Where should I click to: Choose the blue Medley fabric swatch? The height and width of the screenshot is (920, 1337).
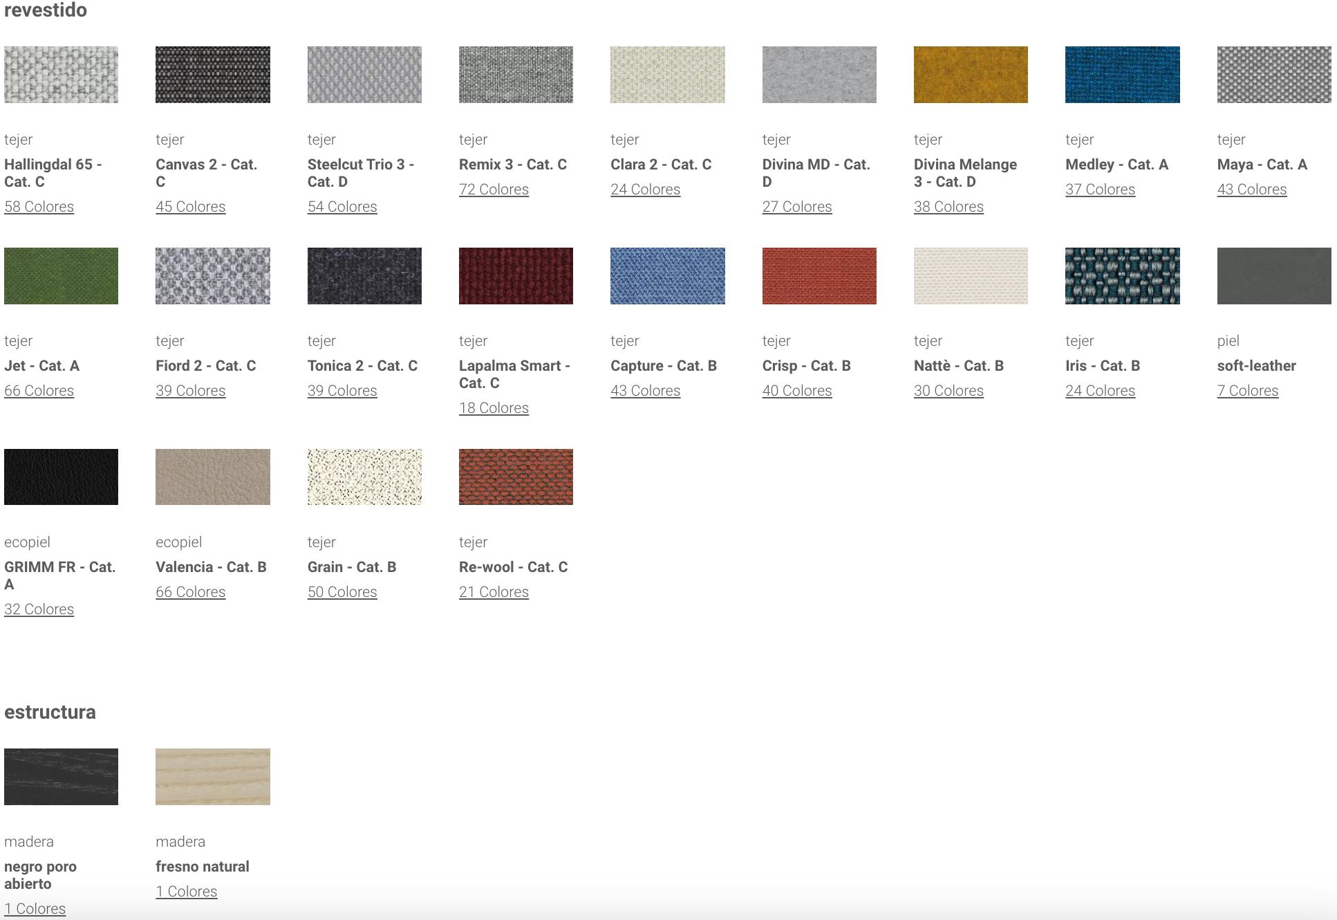(1122, 75)
